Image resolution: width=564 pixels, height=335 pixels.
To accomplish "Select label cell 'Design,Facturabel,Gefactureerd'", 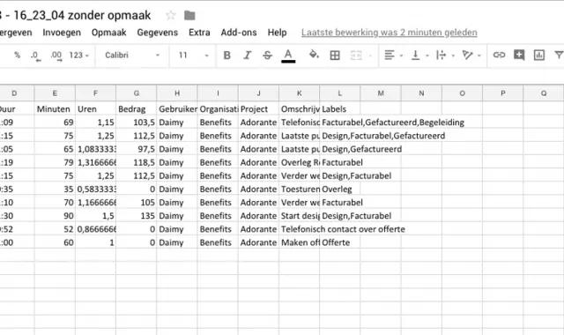I will pos(383,136).
